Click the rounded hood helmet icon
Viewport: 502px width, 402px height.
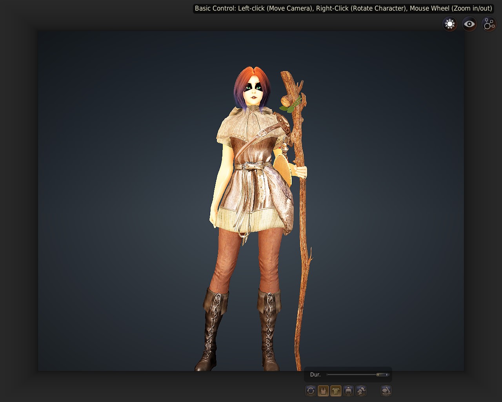pyautogui.click(x=348, y=391)
